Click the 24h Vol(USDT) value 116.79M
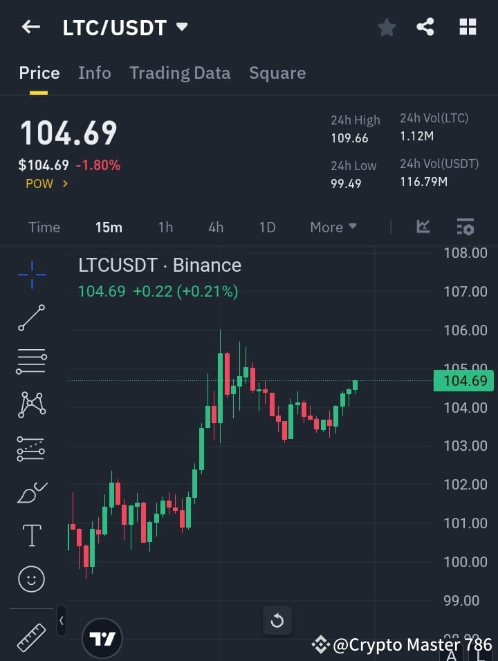 pyautogui.click(x=424, y=182)
